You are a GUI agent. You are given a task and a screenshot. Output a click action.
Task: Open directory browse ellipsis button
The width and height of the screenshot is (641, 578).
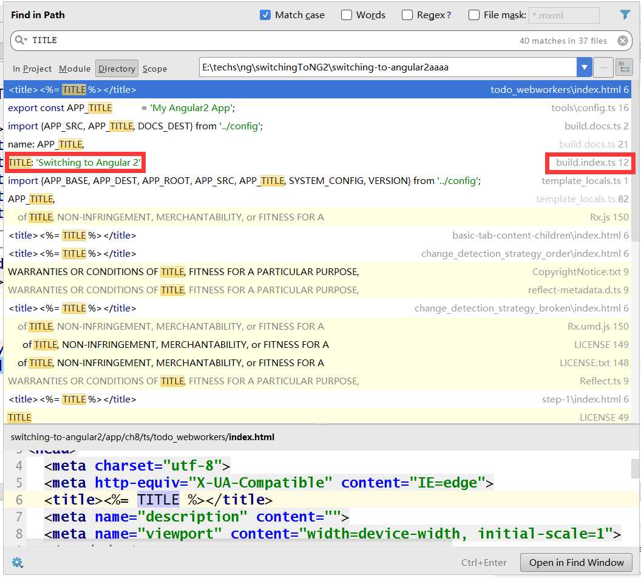[603, 67]
